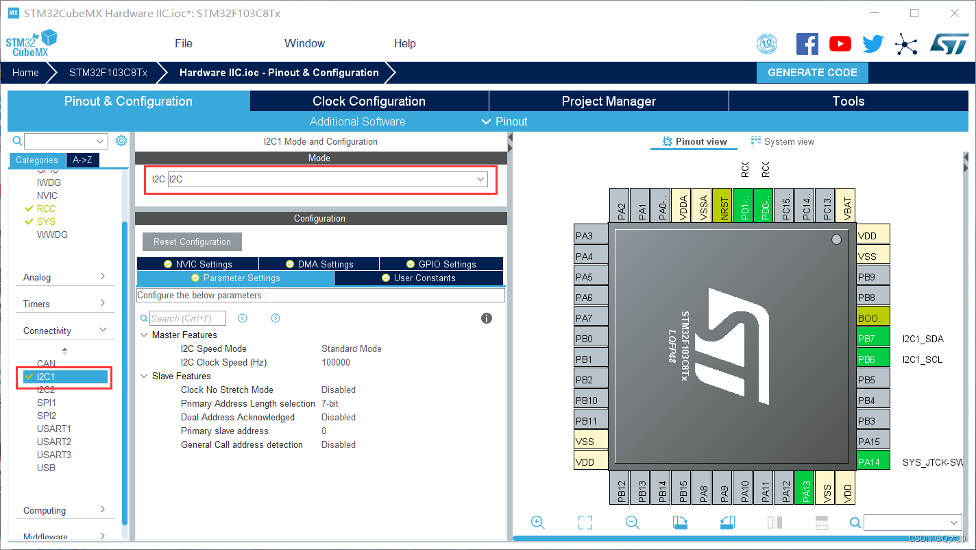The image size is (976, 550).
Task: Click the ST logo icon
Action: pos(949,44)
